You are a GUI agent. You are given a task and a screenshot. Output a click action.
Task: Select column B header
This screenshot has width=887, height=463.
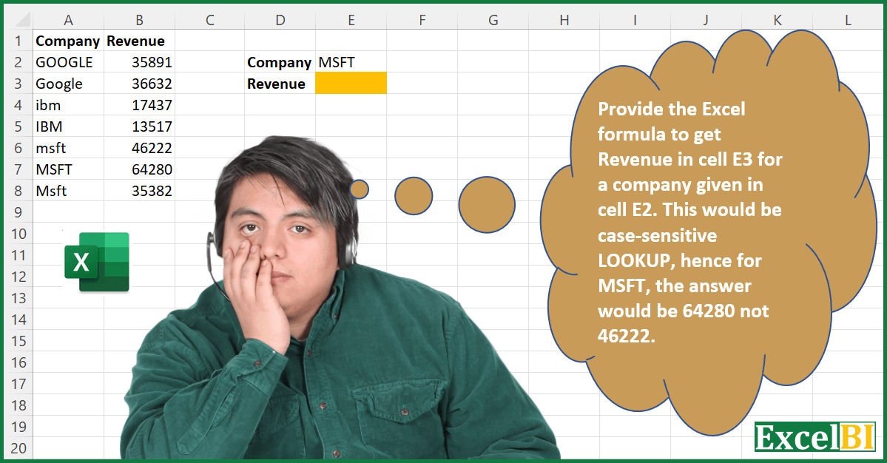pos(139,20)
